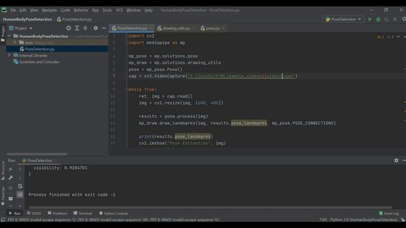
Task: Click the warnings indicator in editor corner
Action: pos(385,37)
